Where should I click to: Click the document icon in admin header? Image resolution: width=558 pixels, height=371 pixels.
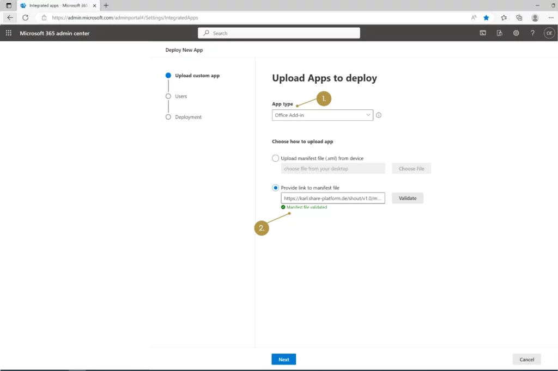click(499, 33)
